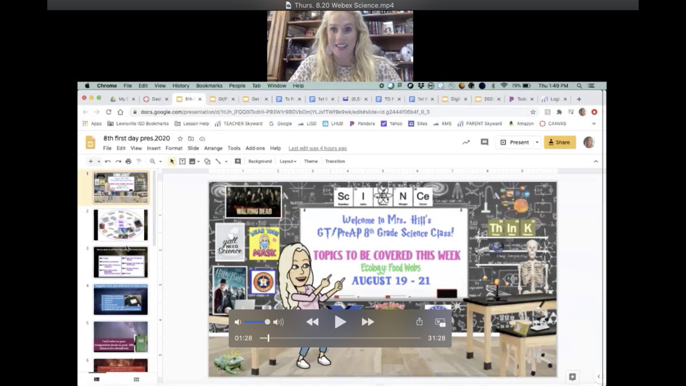The image size is (686, 386).
Task: Click the print icon in toolbar
Action: 128,161
